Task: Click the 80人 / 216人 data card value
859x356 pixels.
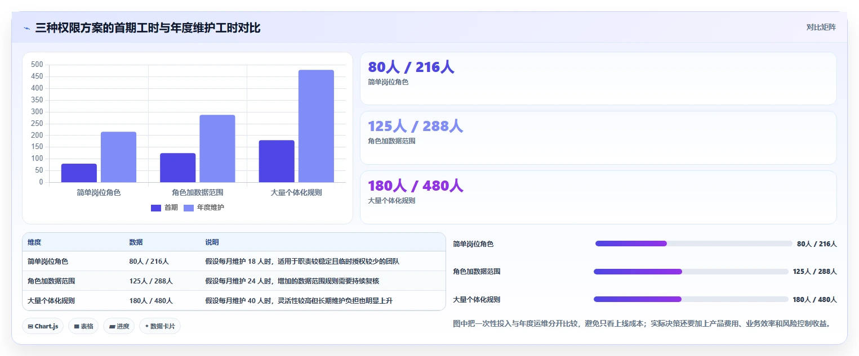Action: coord(411,67)
